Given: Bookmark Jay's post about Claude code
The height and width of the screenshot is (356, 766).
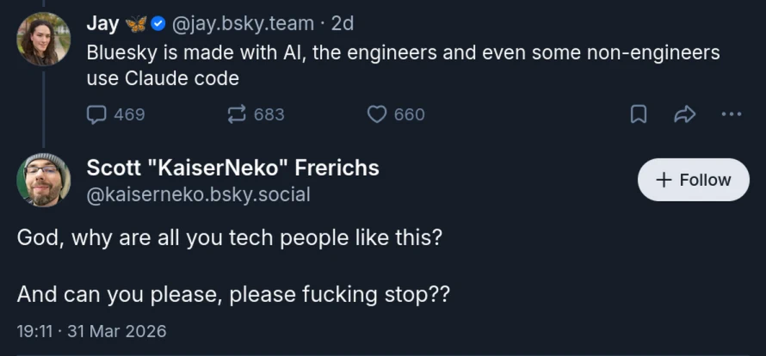Looking at the screenshot, I should pos(639,114).
